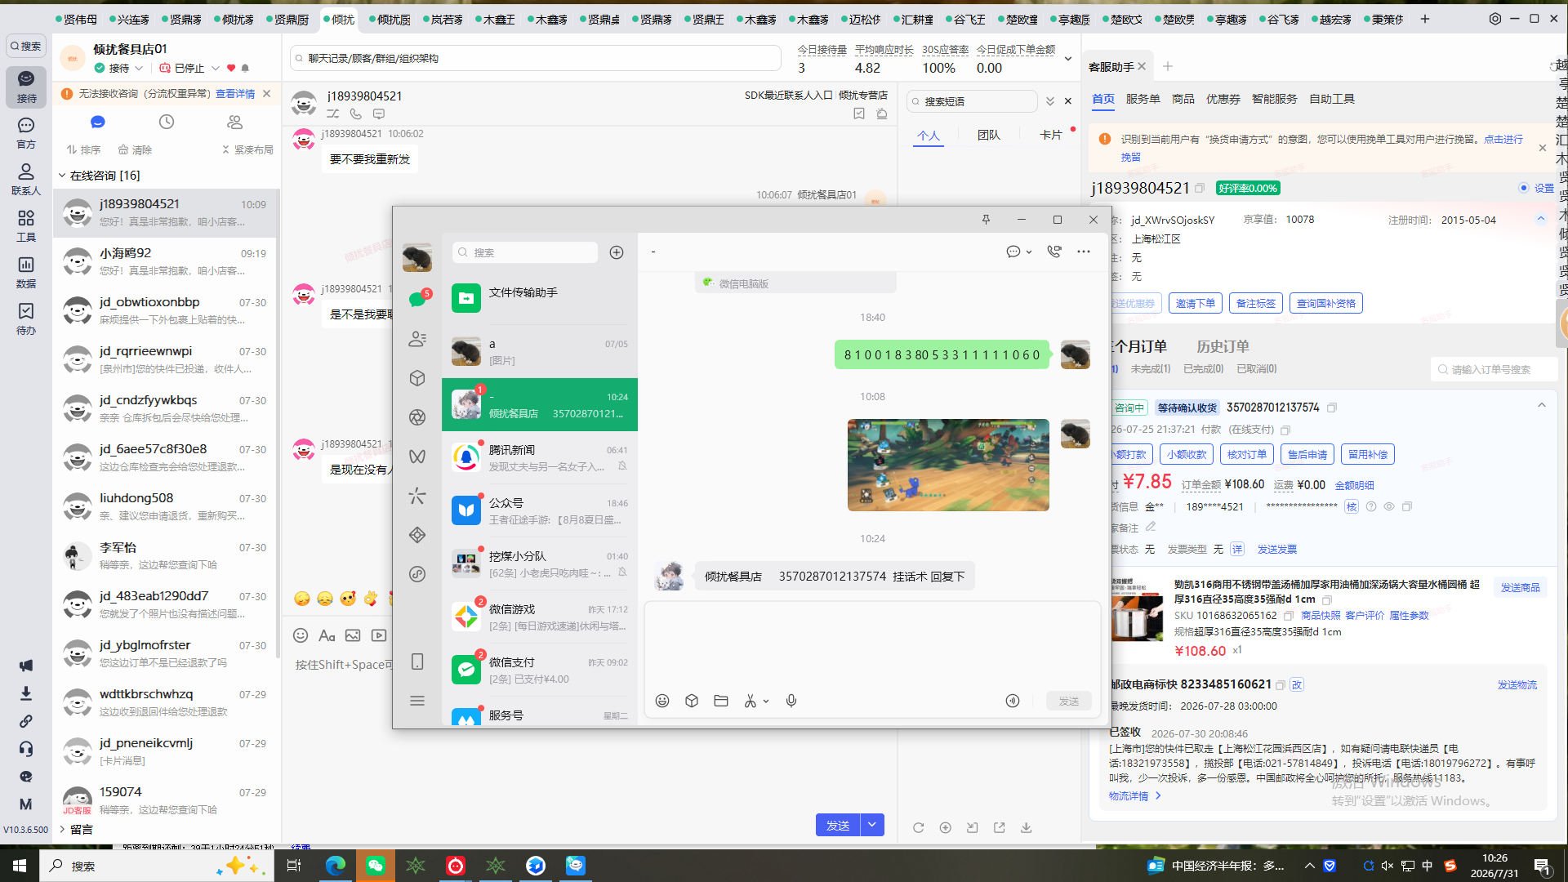Open 联系人 in the JD sidebar
The image size is (1568, 882).
[26, 179]
